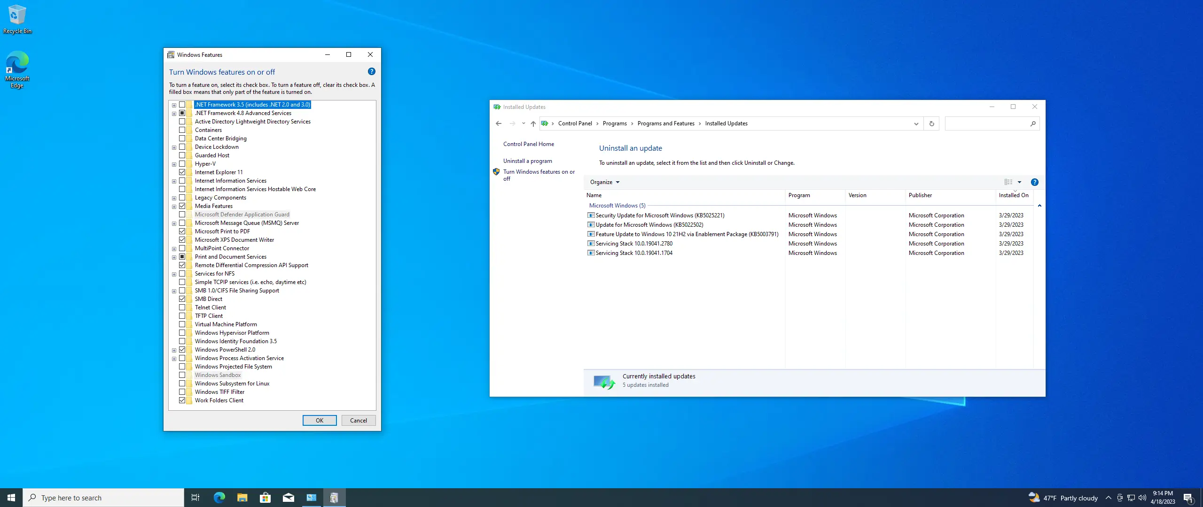Click the refresh button in Installed Updates
This screenshot has width=1203, height=507.
[x=931, y=123]
